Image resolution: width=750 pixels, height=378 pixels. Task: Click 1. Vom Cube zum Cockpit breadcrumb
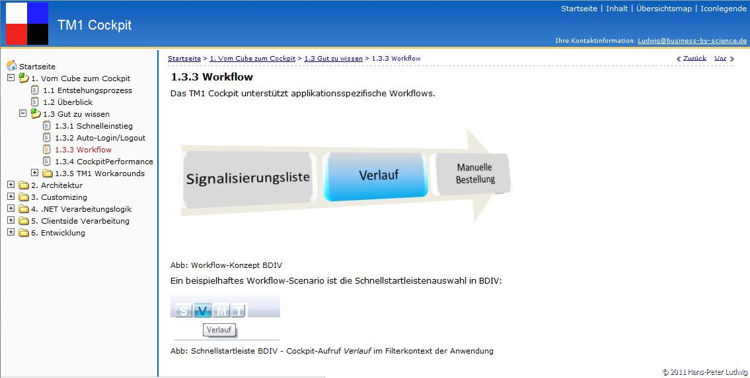(x=252, y=58)
